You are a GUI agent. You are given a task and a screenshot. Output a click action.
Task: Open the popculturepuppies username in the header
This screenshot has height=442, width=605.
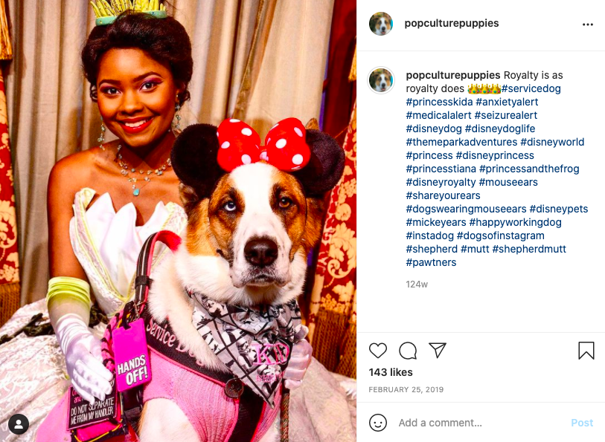[x=452, y=23]
